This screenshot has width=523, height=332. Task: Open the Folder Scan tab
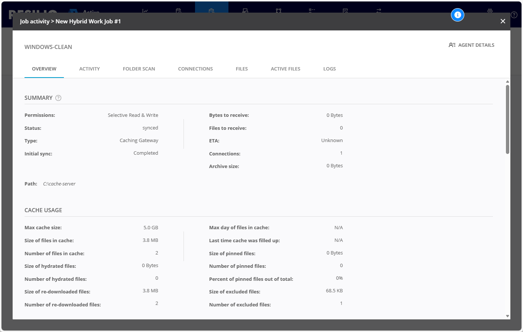[x=139, y=69]
